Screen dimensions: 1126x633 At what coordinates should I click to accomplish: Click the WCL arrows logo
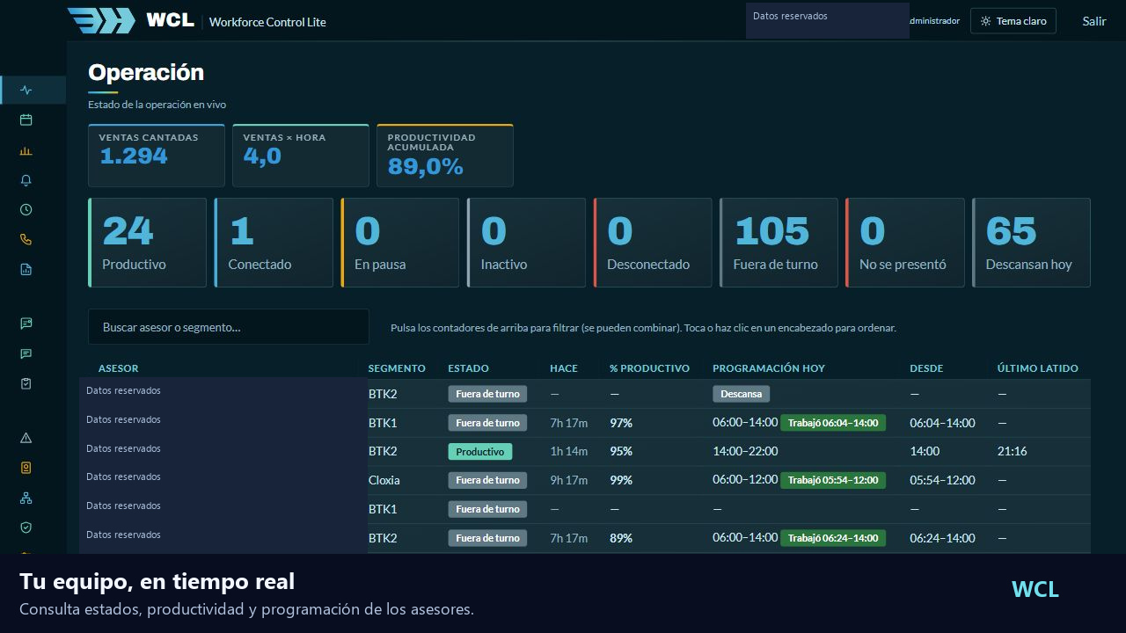[101, 20]
